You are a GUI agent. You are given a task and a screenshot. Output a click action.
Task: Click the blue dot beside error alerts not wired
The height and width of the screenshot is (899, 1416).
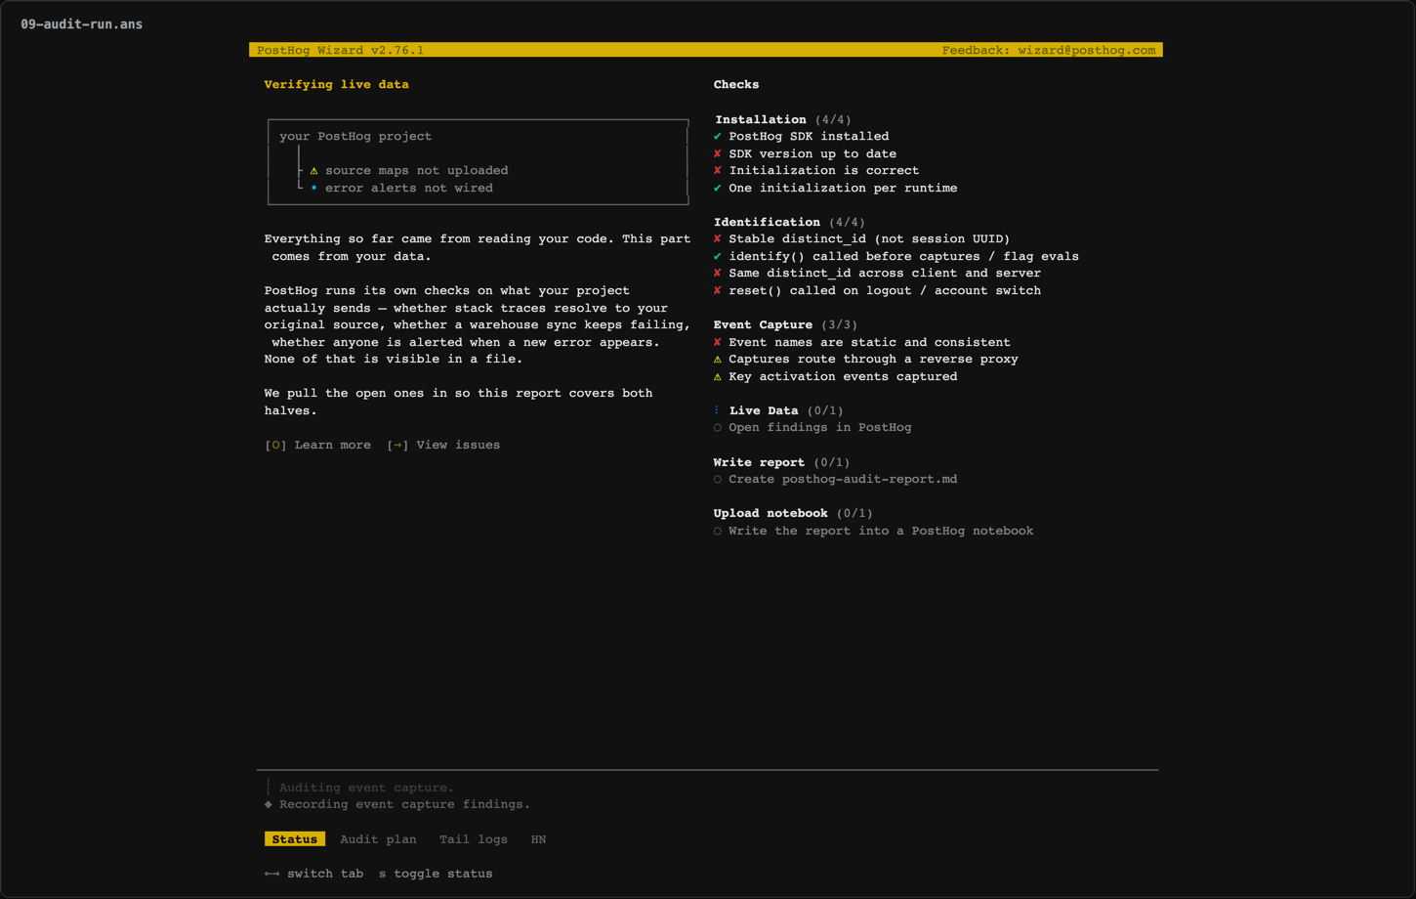pyautogui.click(x=313, y=188)
